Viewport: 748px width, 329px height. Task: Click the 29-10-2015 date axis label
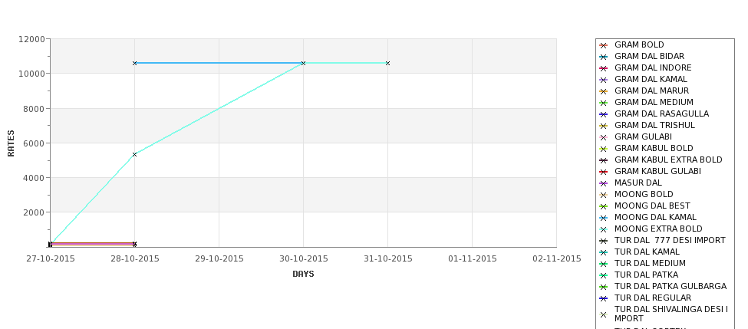[219, 258]
